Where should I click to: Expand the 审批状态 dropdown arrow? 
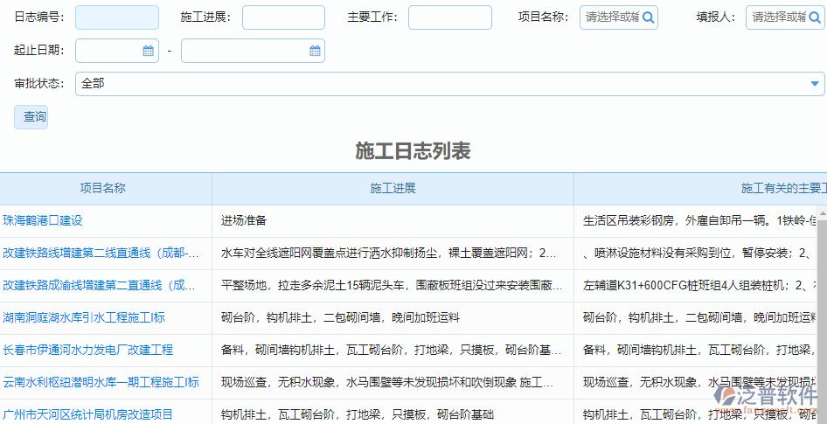coord(815,83)
